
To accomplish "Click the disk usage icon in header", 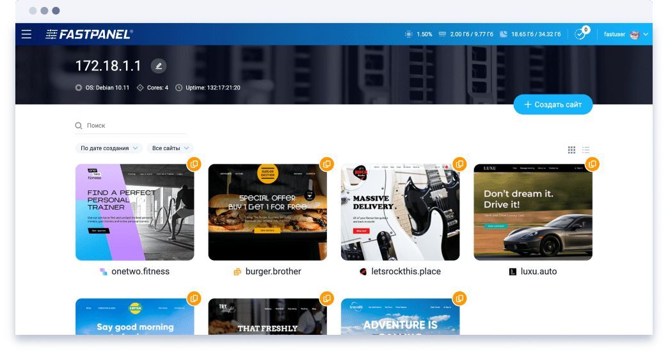I will (x=503, y=34).
